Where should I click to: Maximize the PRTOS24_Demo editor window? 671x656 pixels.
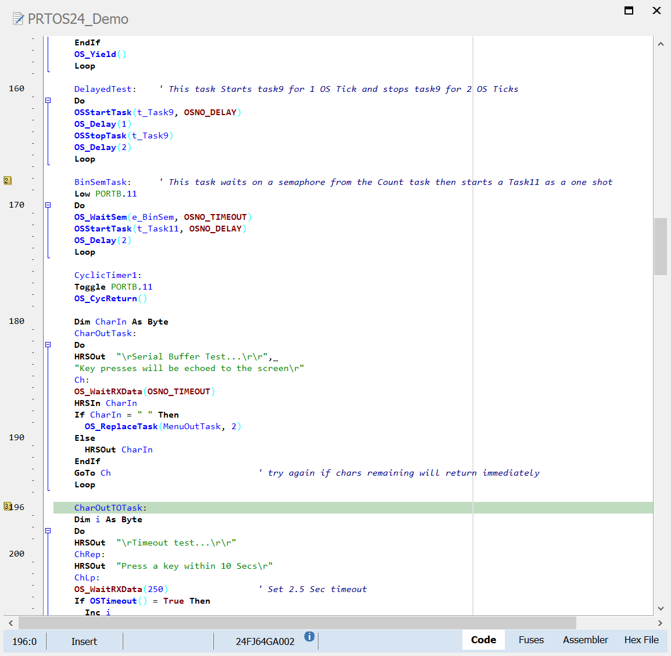(629, 10)
